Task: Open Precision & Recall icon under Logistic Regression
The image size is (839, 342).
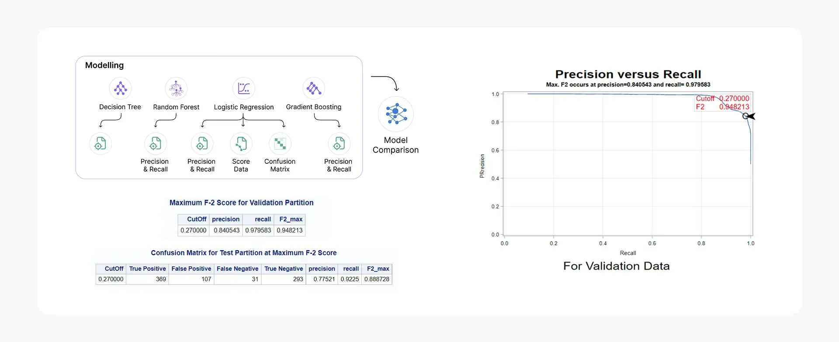Action: coord(202,144)
